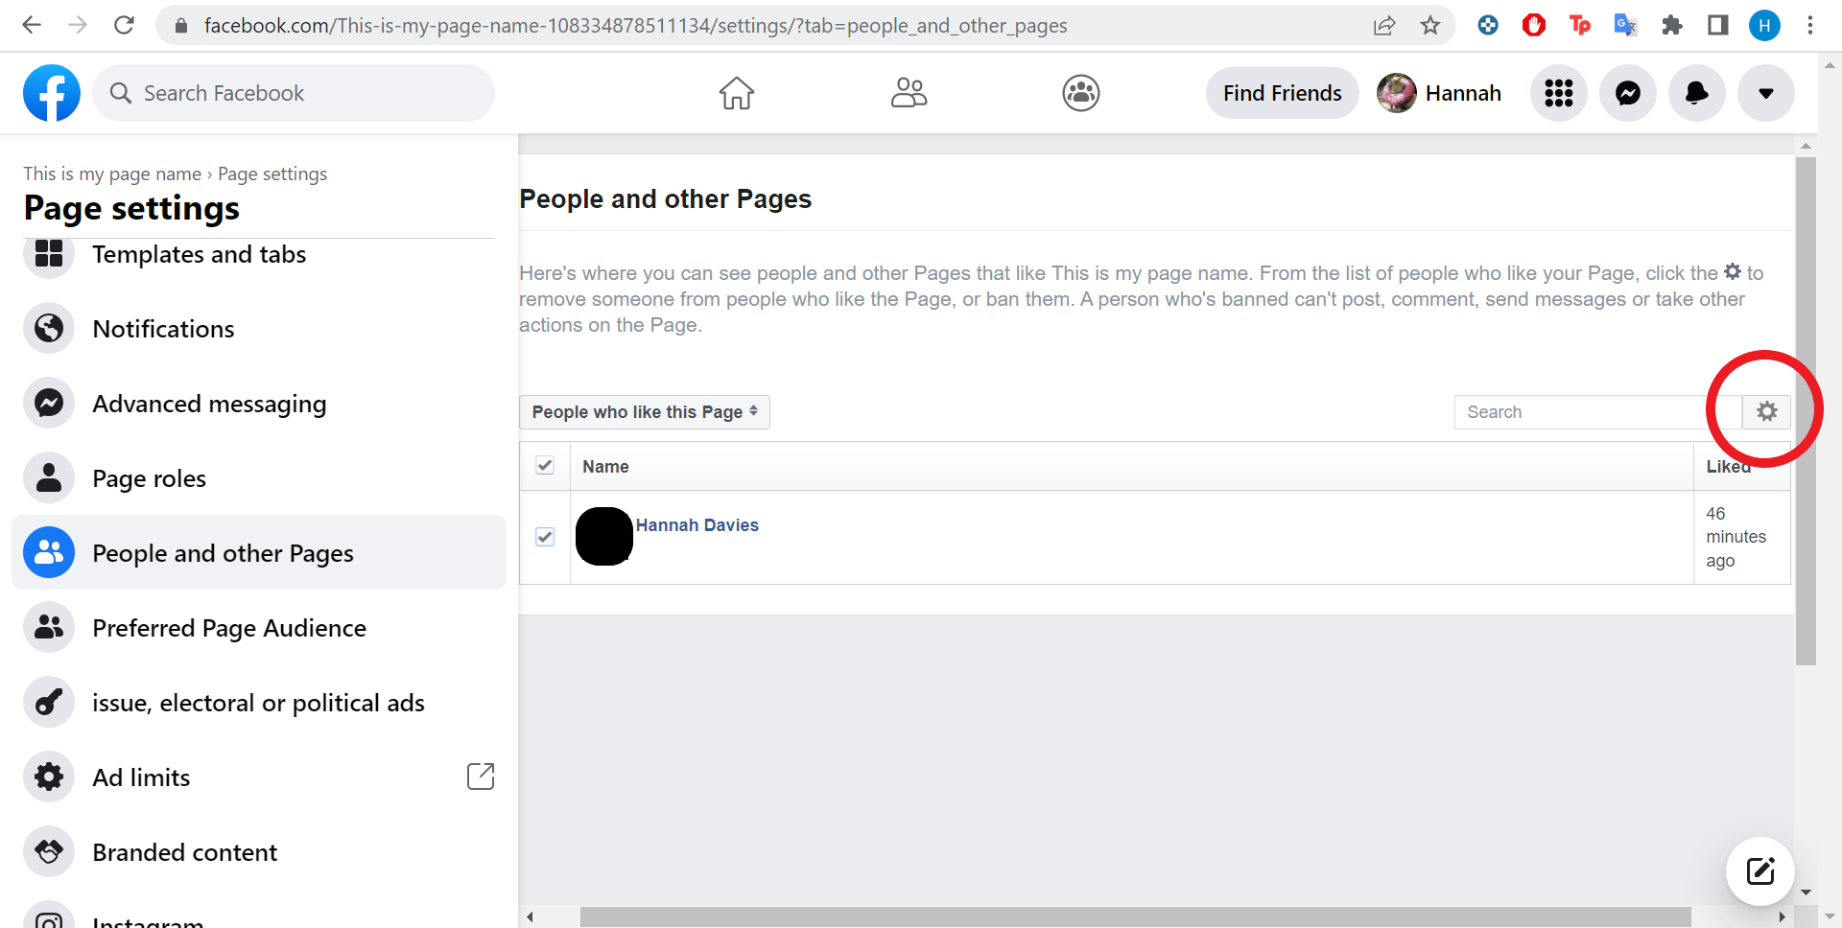Open Templates and tabs settings
Viewport: 1842px width, 928px height.
[x=258, y=254]
